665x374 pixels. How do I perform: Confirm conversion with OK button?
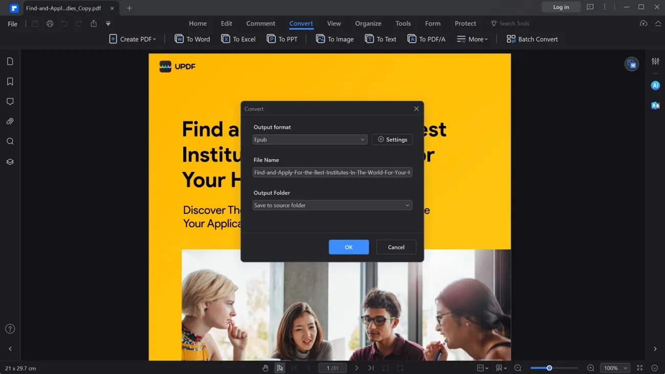pos(349,247)
